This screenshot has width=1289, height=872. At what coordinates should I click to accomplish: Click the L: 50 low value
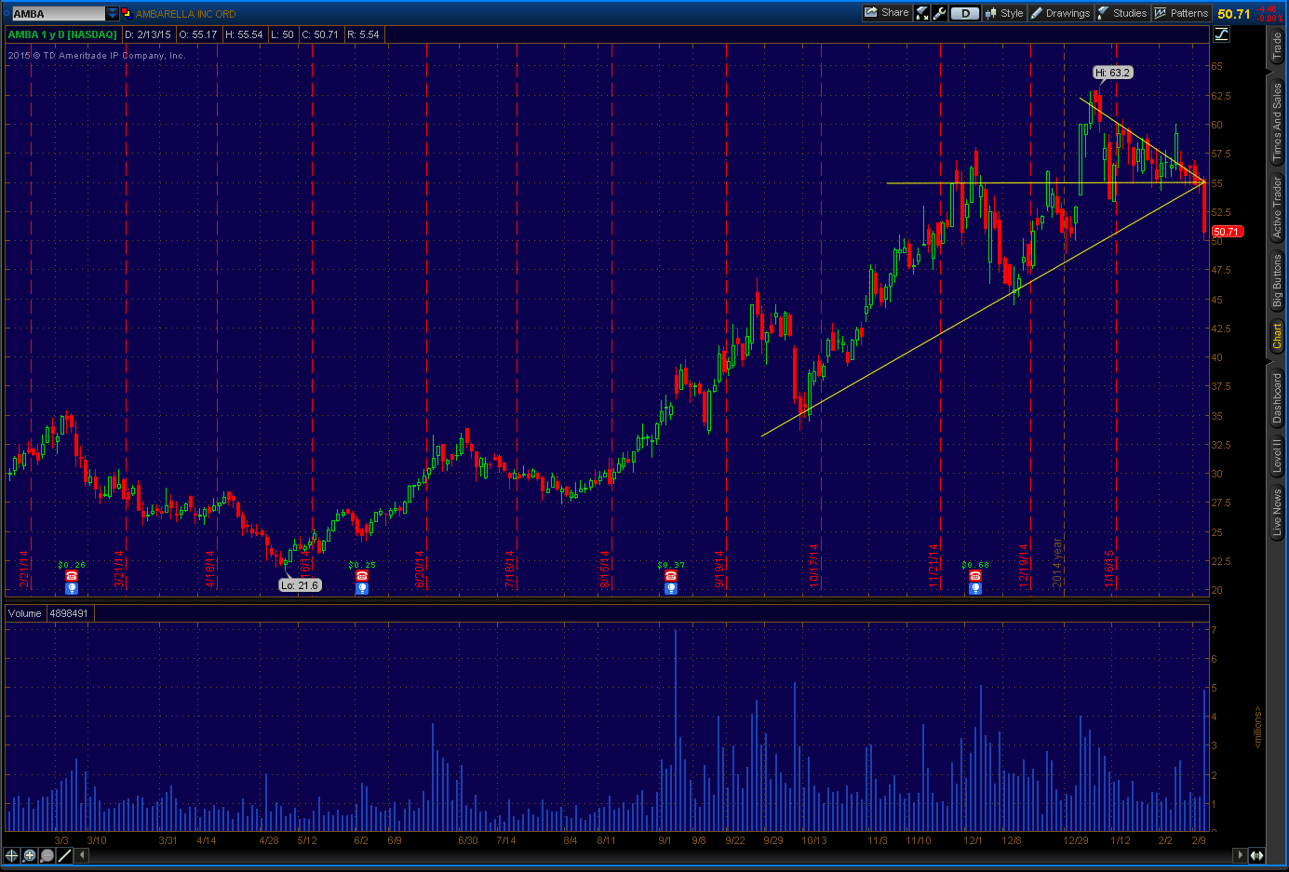click(x=282, y=34)
